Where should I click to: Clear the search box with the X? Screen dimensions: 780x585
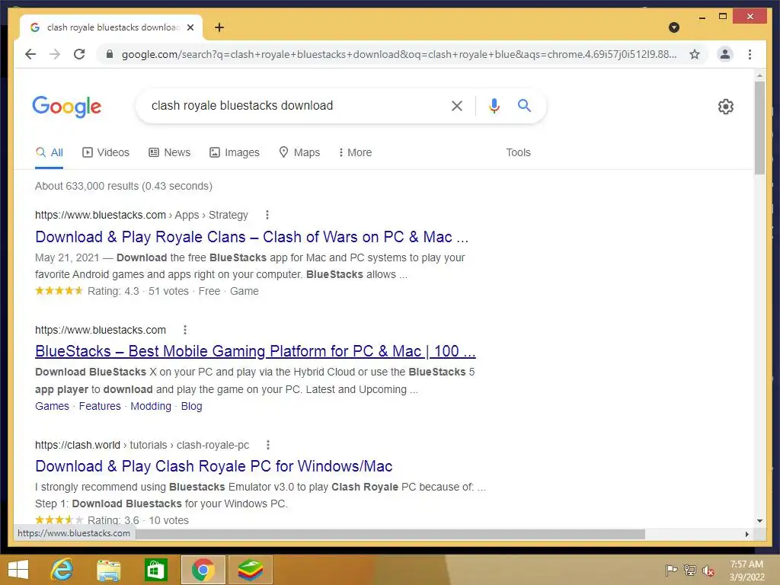(457, 105)
